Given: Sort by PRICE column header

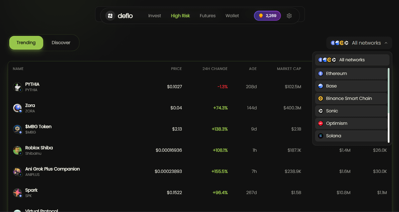Looking at the screenshot, I should [x=176, y=69].
